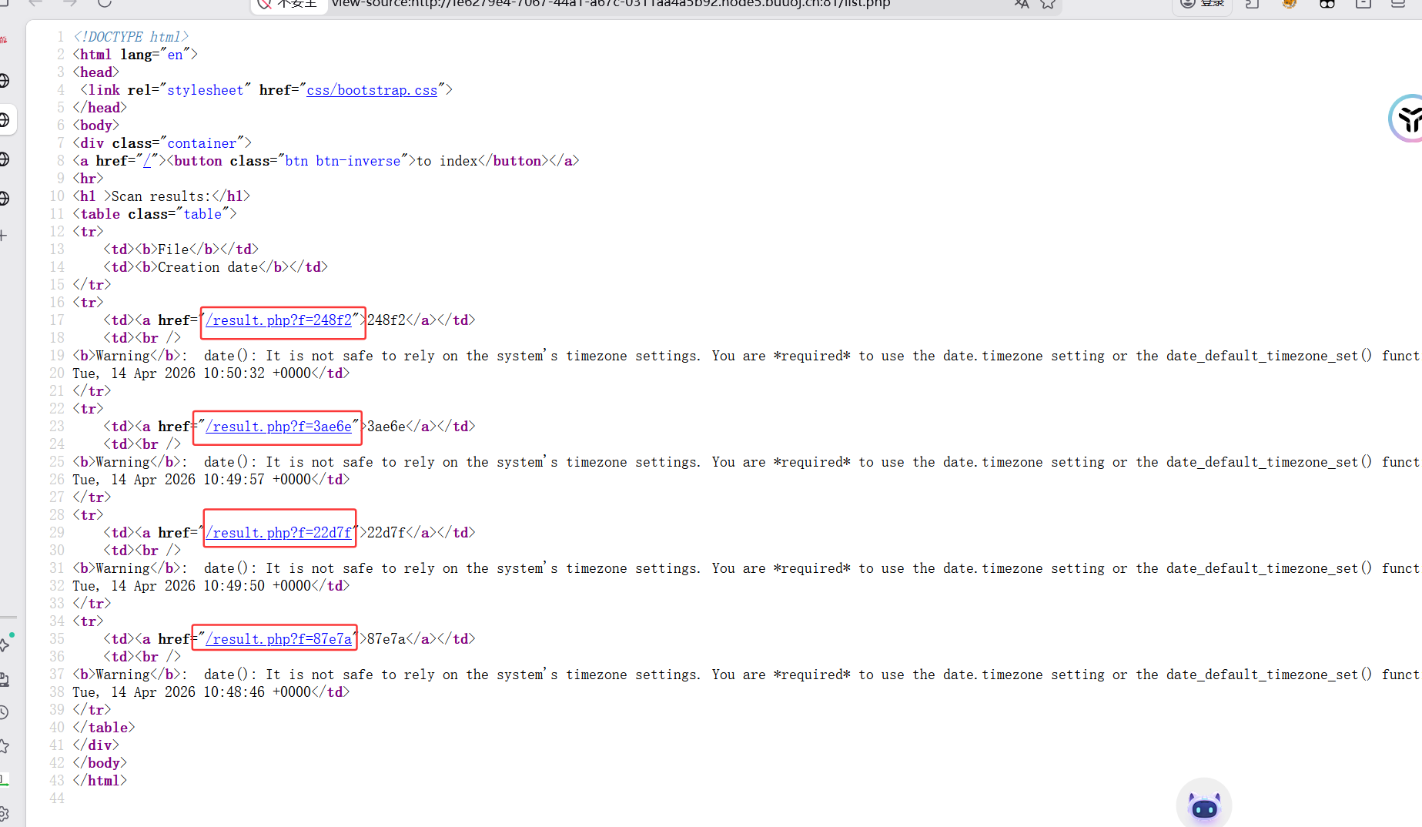Open the css/bootstrap.css stylesheet link
1422x827 pixels.
coord(372,90)
